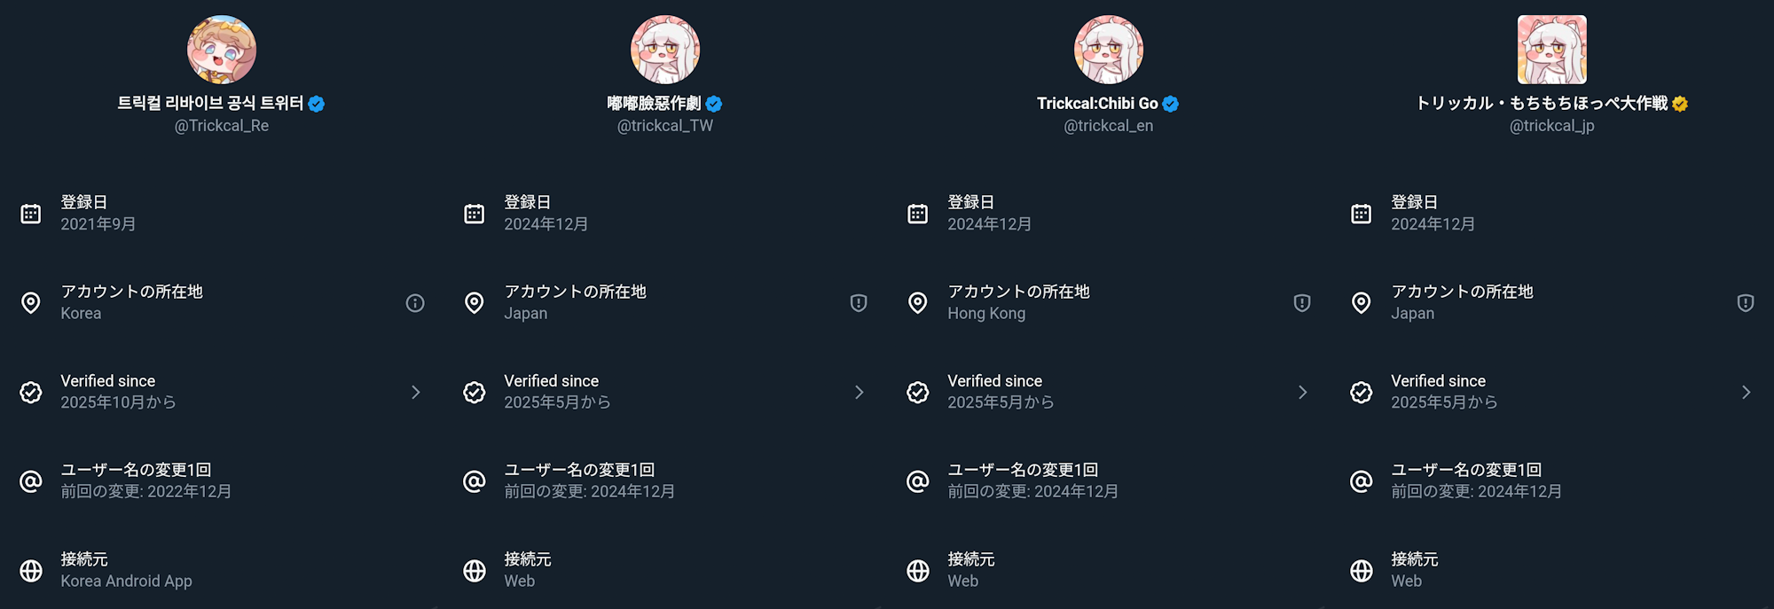Click the gold verified badge of @trickcal_jp

tap(1680, 104)
